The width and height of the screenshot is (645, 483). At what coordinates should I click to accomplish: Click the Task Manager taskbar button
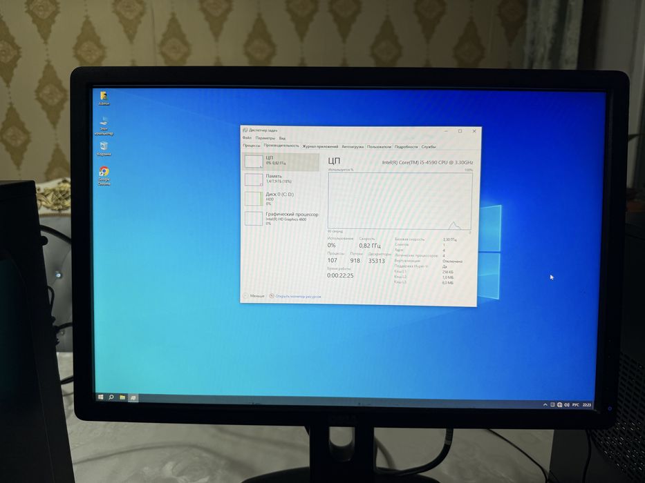tap(133, 398)
